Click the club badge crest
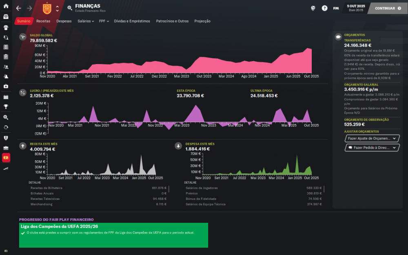This screenshot has width=408, height=255. click(47, 9)
